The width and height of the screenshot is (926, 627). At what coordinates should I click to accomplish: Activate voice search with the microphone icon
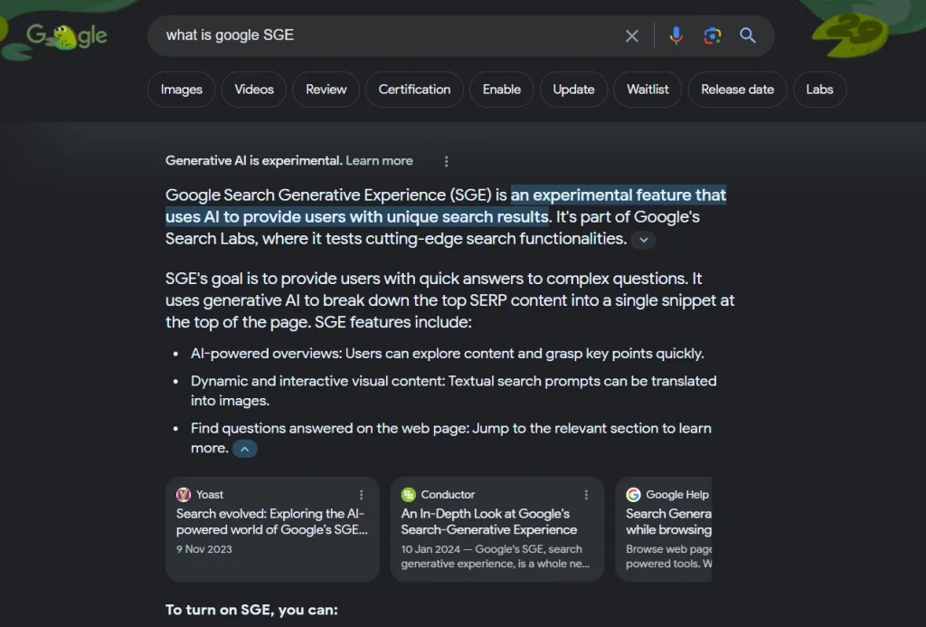(676, 35)
